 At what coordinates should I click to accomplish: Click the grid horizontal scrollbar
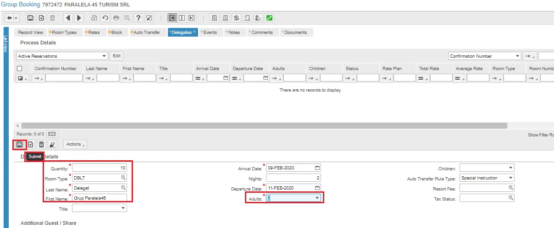(x=264, y=125)
